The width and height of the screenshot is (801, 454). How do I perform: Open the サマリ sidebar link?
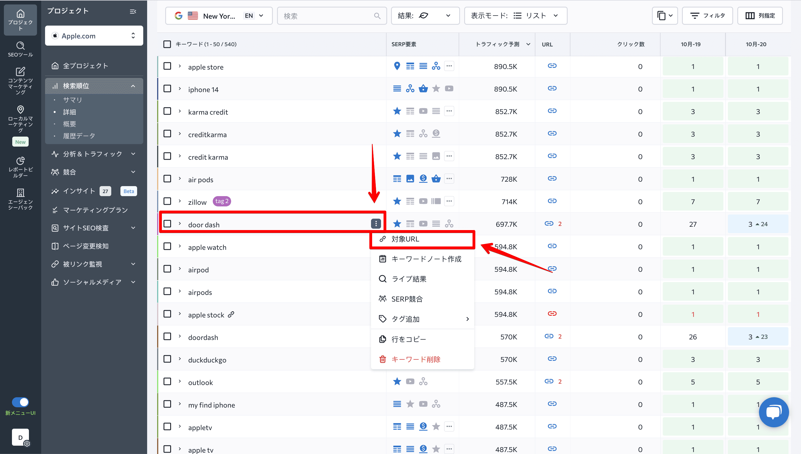point(72,100)
